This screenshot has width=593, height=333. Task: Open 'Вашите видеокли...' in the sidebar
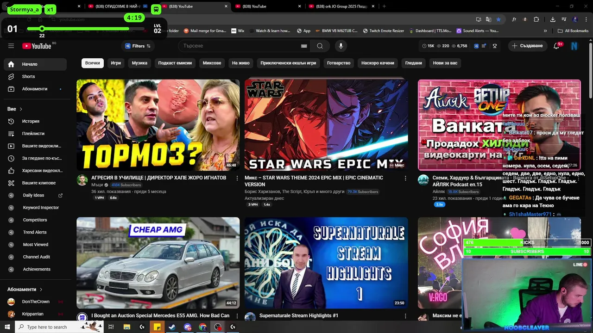click(35, 146)
